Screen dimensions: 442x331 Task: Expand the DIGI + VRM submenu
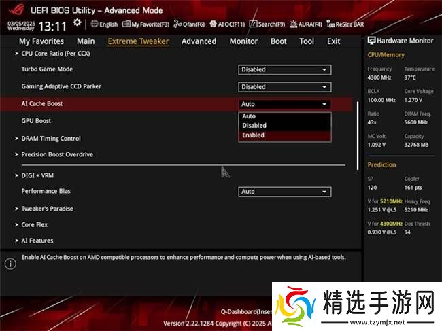37,175
